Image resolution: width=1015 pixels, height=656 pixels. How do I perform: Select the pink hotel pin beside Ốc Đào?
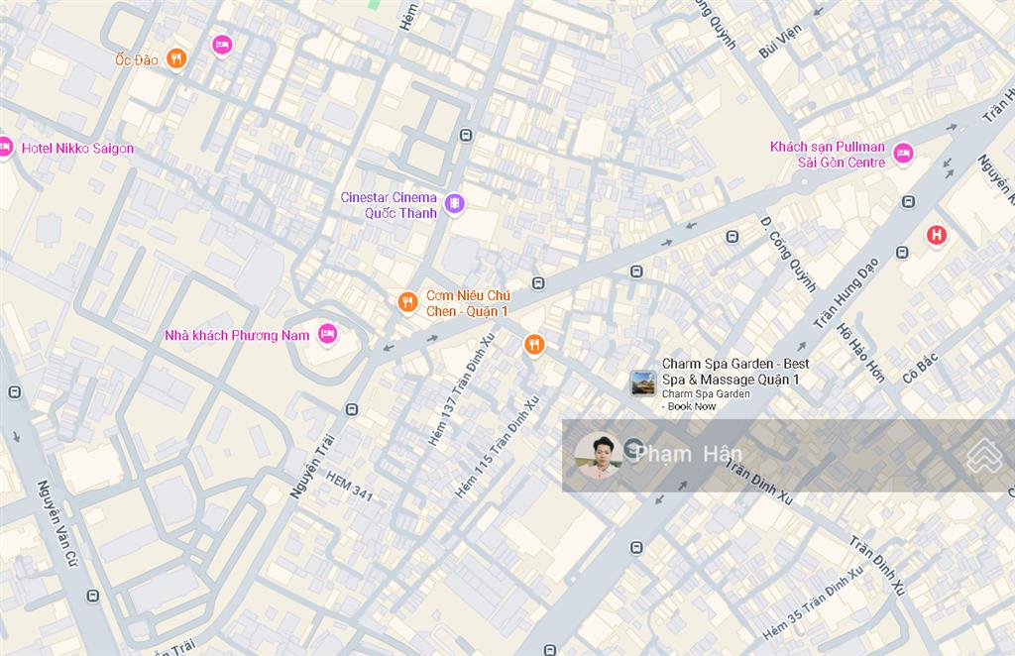click(x=222, y=46)
